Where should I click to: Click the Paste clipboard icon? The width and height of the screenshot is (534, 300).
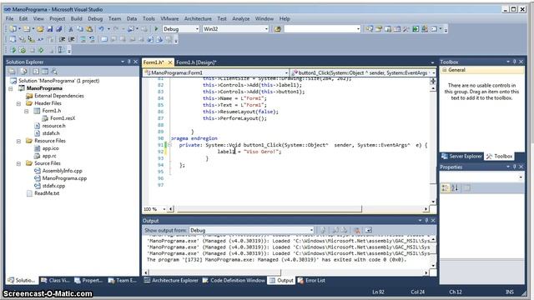point(89,29)
